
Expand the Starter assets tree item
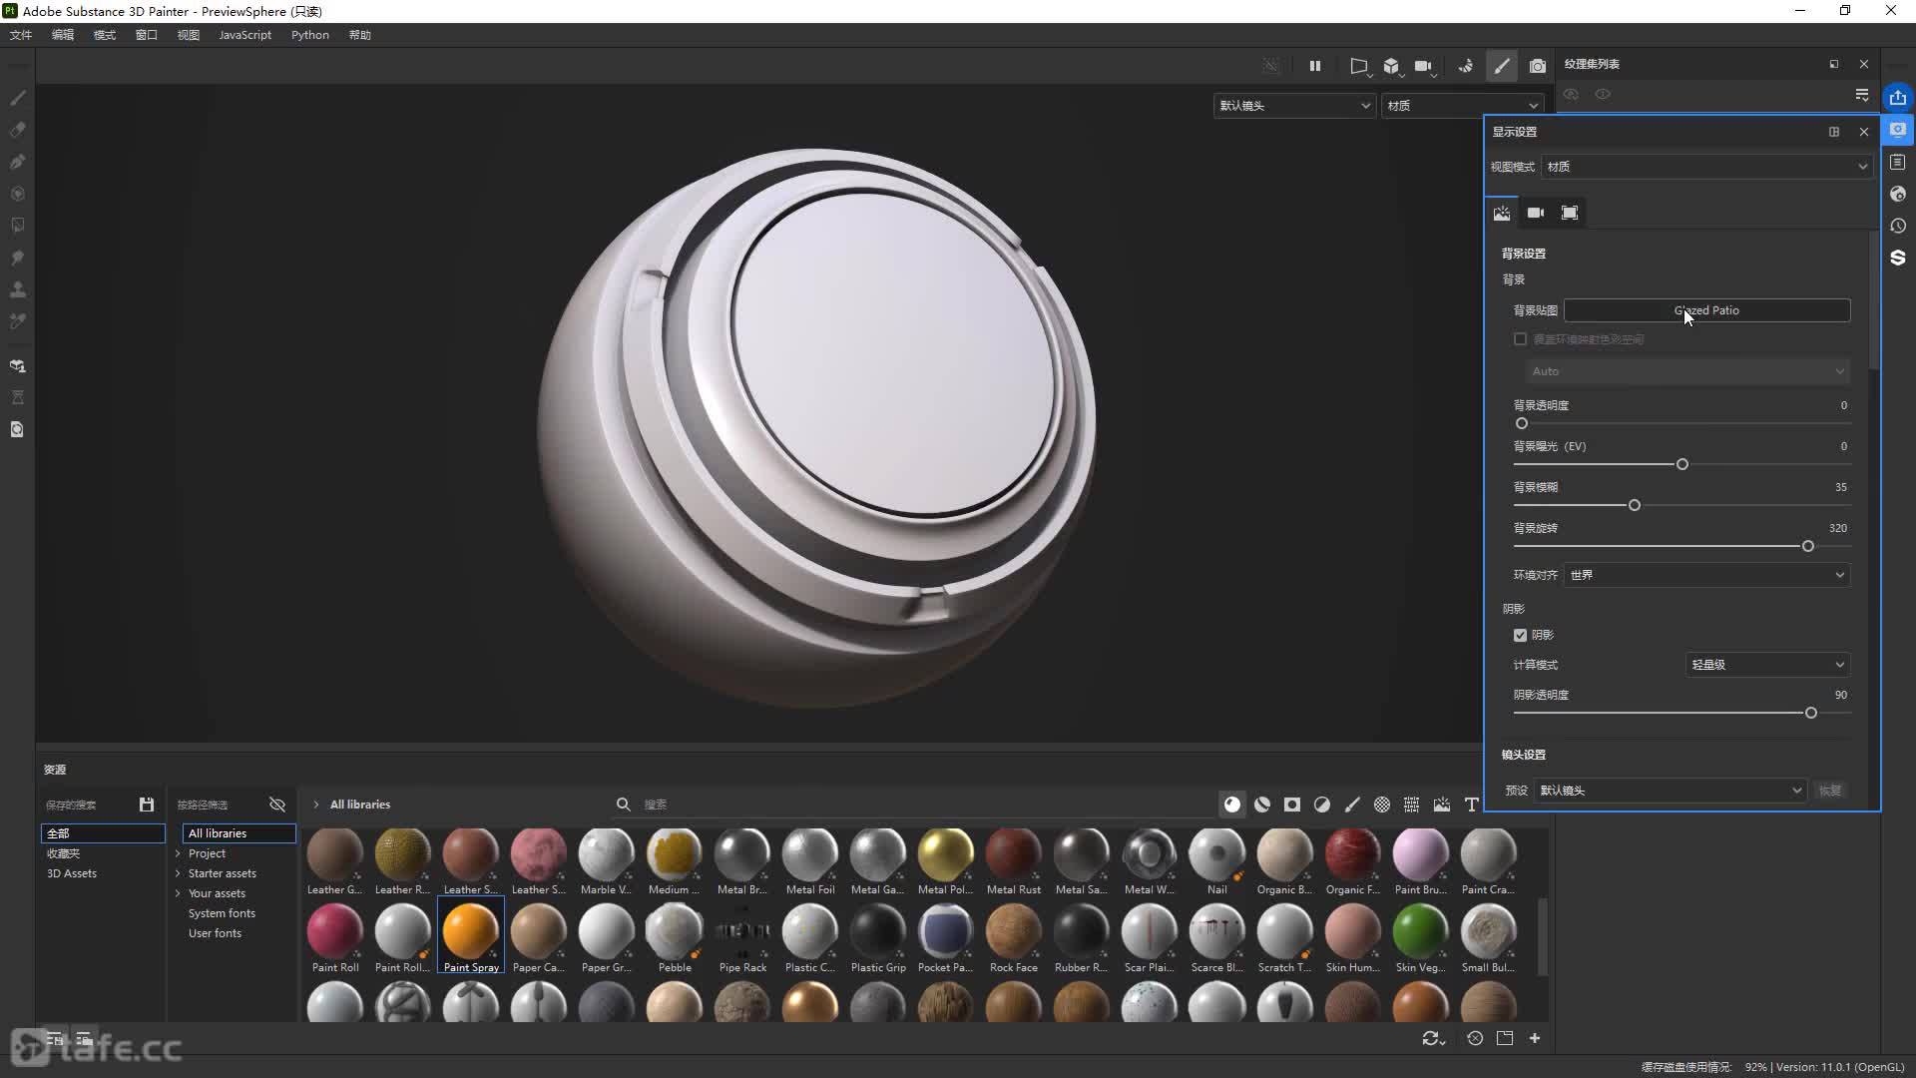pyautogui.click(x=178, y=873)
